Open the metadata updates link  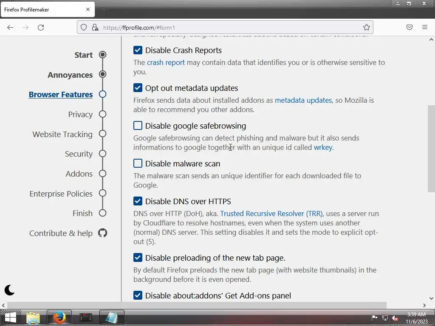coord(303,100)
